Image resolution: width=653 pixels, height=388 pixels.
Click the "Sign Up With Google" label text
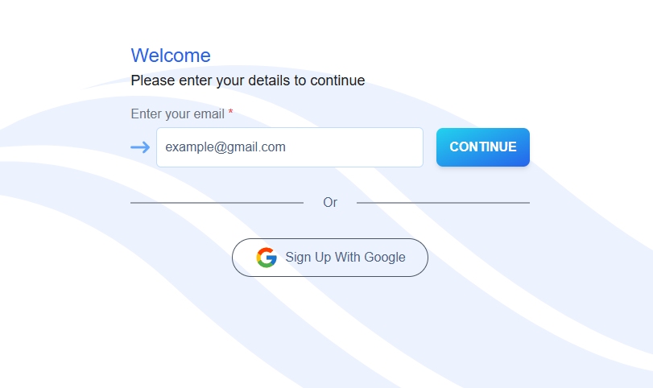(x=345, y=258)
